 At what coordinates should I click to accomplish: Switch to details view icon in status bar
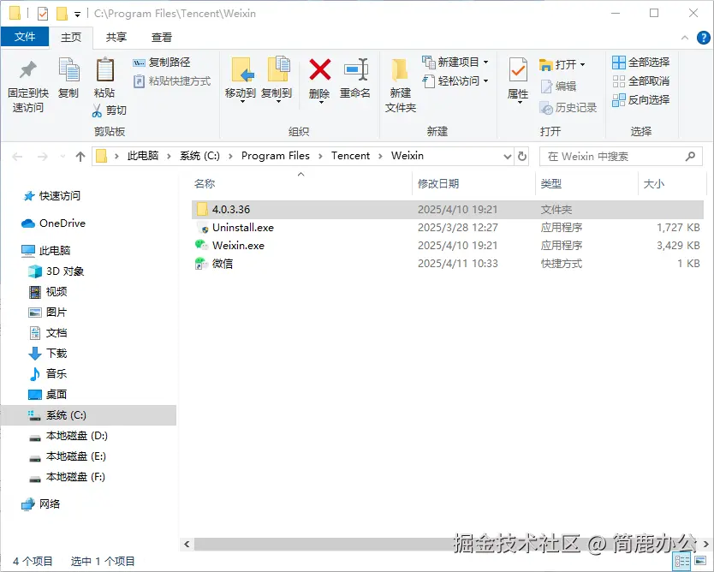coord(681,562)
